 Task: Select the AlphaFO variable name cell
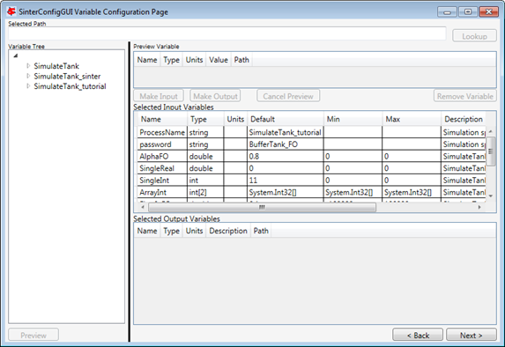click(x=162, y=156)
